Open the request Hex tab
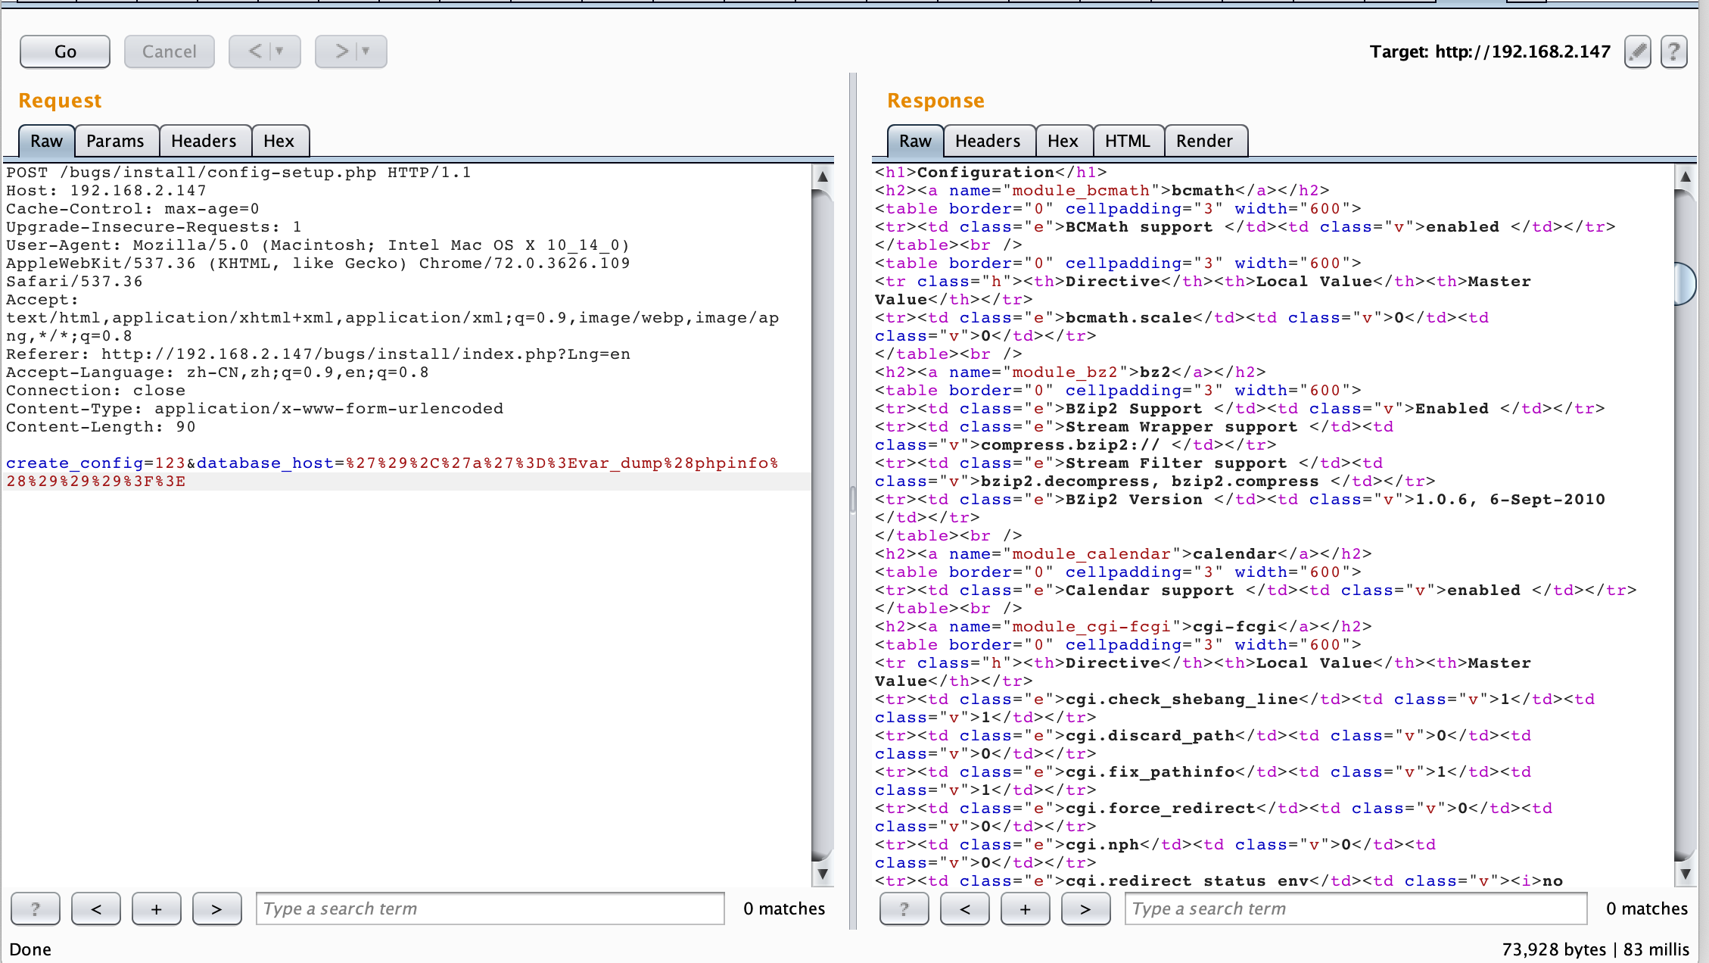 pyautogui.click(x=279, y=141)
